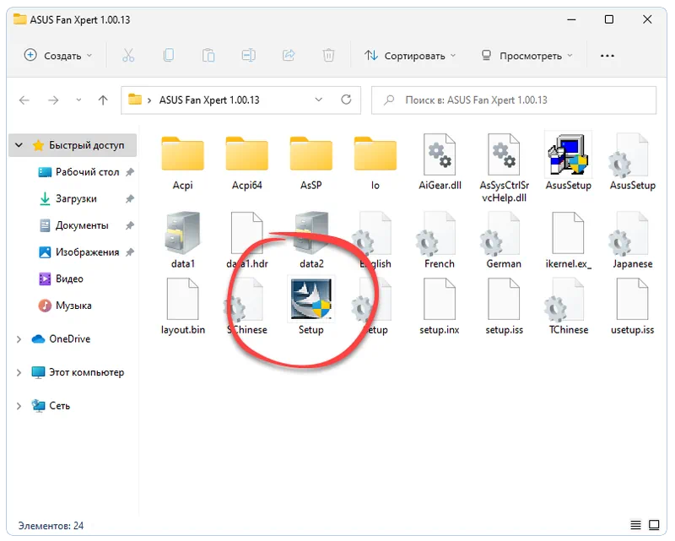This screenshot has height=541, width=675.
Task: Click the Paste toolbar icon
Action: point(208,56)
